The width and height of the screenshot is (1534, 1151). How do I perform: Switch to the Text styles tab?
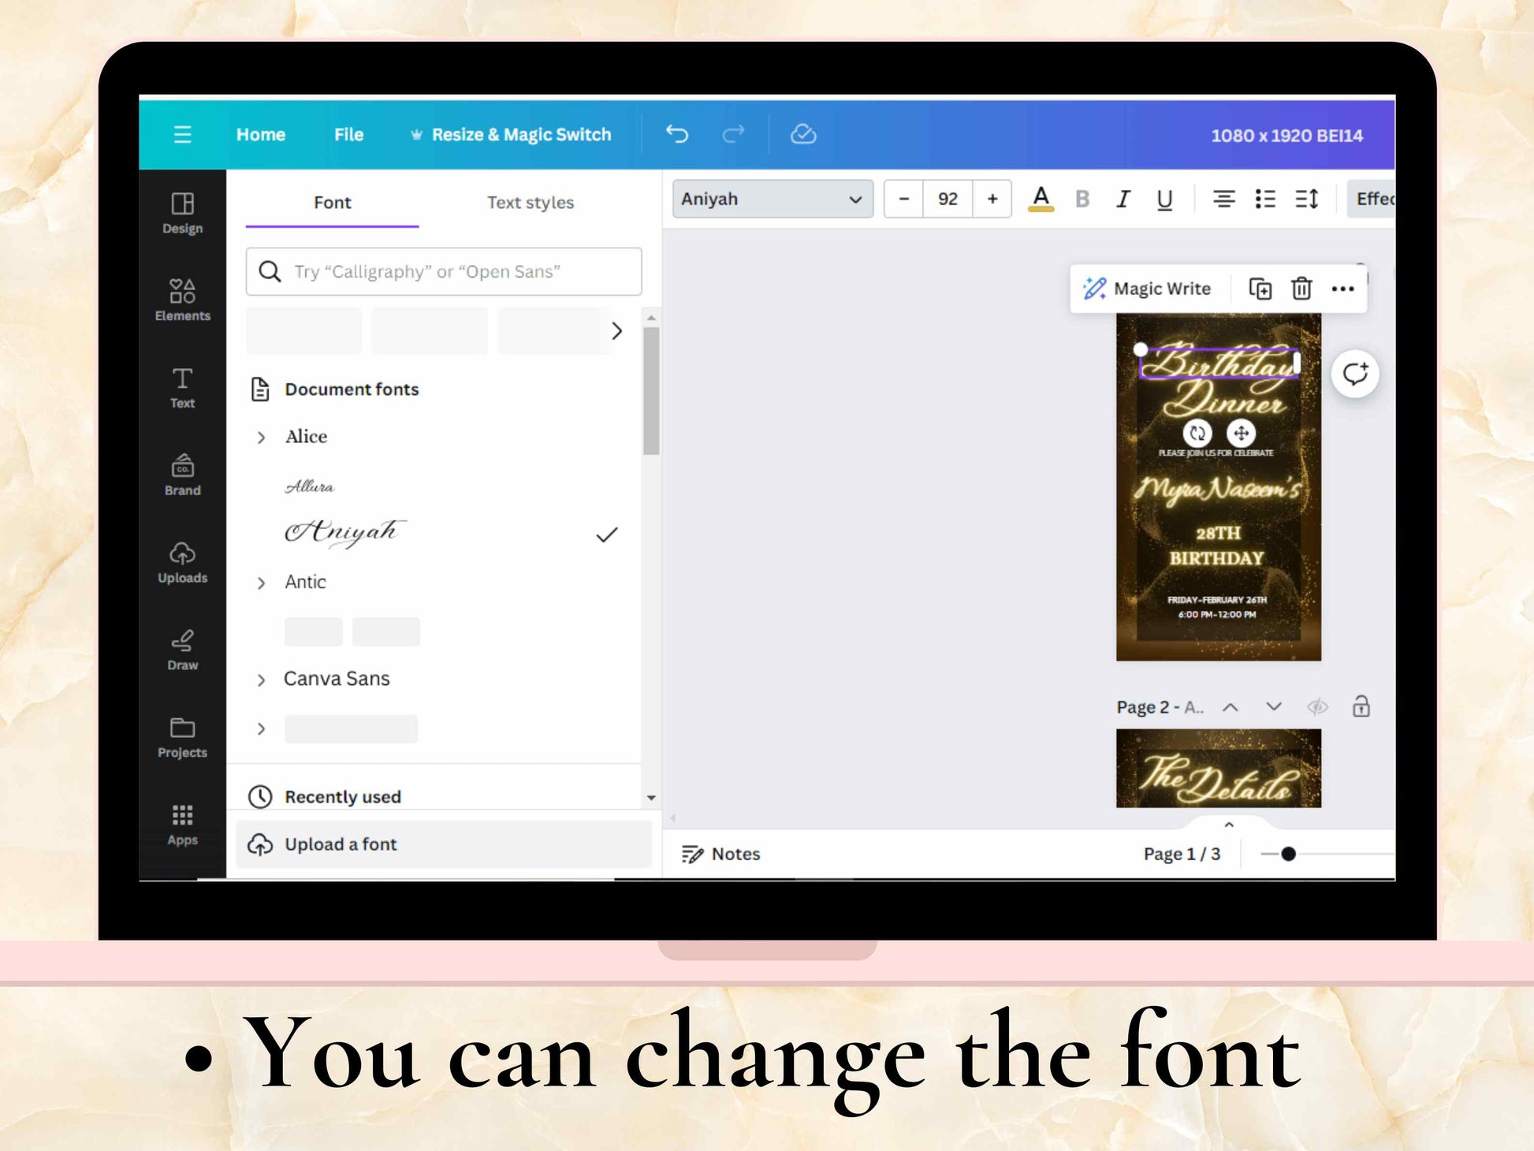(x=530, y=203)
